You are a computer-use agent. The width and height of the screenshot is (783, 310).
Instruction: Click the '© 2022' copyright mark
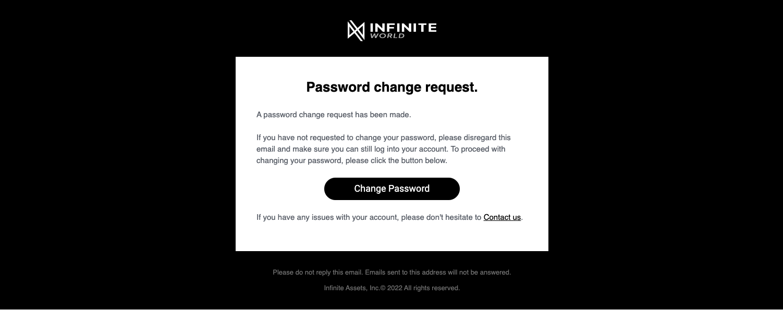(x=391, y=288)
